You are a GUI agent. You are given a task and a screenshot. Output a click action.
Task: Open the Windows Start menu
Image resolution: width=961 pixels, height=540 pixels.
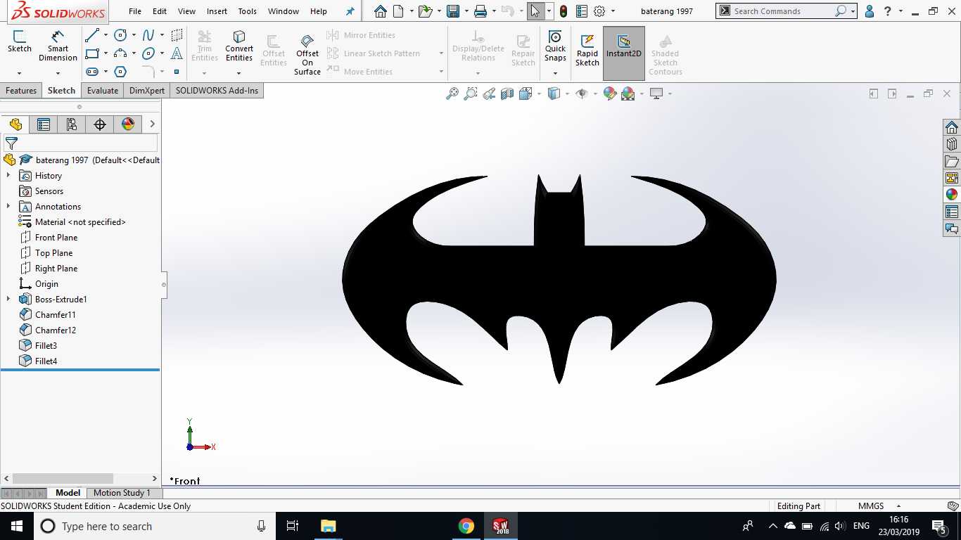(17, 526)
